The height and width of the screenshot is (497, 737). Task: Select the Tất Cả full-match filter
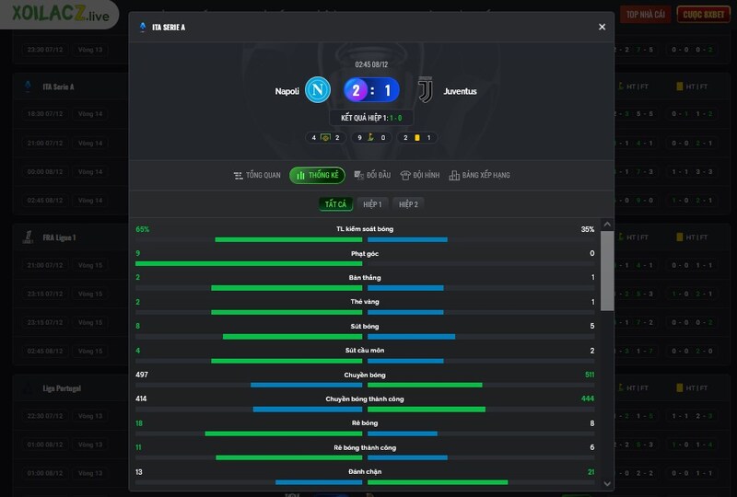[x=334, y=204]
